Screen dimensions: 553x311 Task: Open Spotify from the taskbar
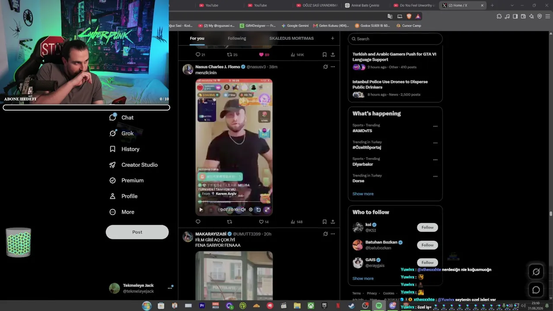[379, 306]
